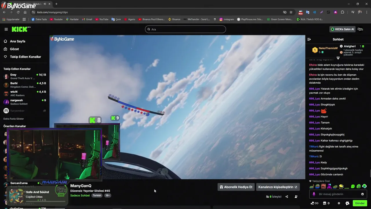This screenshot has height=209, width=371.
Task: Open the emoji picker in chat input
Action: tap(362, 194)
